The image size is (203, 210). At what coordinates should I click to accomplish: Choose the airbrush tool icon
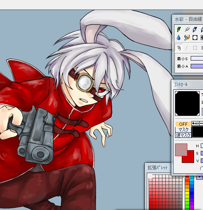coord(187,30)
